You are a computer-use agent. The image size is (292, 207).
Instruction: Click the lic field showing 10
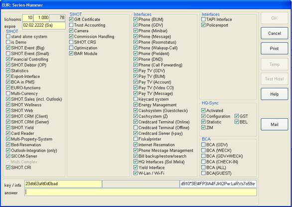[28, 18]
